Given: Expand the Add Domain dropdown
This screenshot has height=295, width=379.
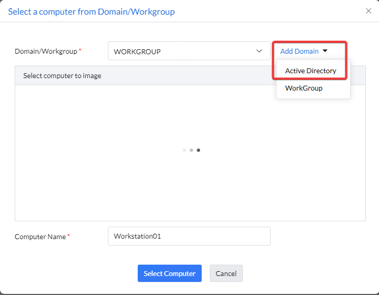Looking at the screenshot, I should point(300,52).
